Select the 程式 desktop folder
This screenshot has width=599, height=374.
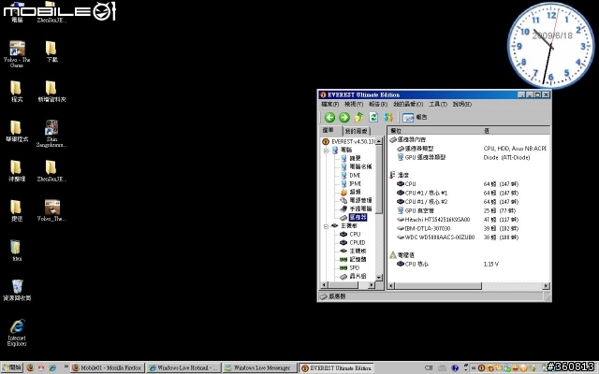pyautogui.click(x=17, y=92)
